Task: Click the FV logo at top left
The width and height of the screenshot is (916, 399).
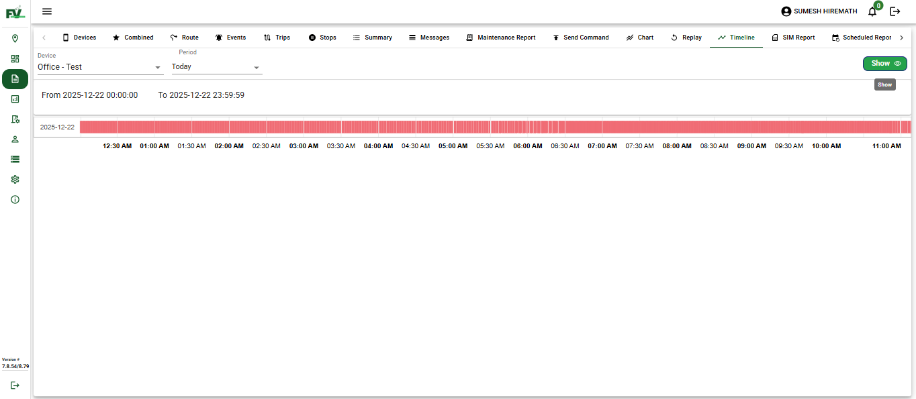Action: coord(15,11)
